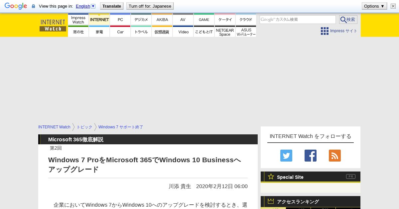Click the Impress site grid icon
The image size is (399, 209).
click(x=325, y=31)
